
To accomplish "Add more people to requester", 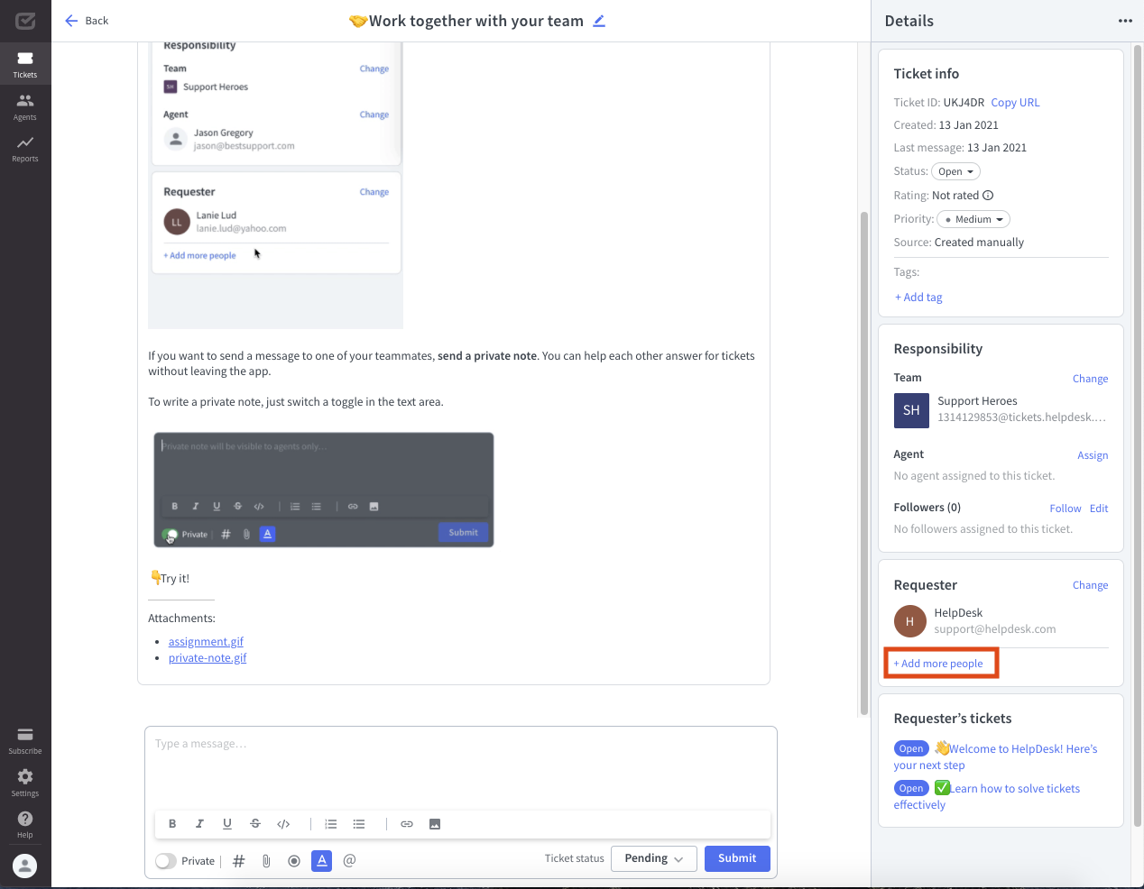I will [x=938, y=664].
